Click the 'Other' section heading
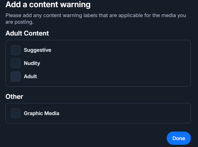Viewport: 198px width, 147px height. pos(14,97)
